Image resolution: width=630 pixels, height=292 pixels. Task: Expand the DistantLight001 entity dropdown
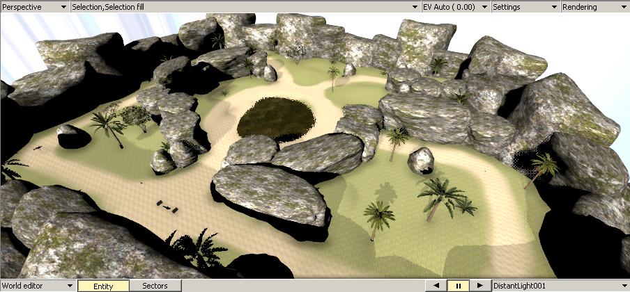tap(560, 286)
